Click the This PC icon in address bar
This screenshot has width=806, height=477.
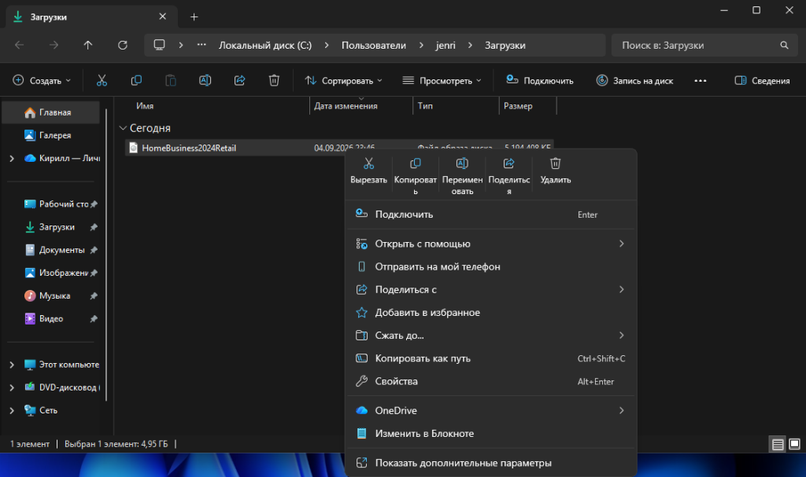click(x=159, y=45)
